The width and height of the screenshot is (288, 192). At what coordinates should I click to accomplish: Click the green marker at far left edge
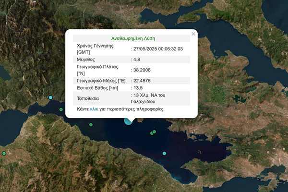tap(4, 153)
